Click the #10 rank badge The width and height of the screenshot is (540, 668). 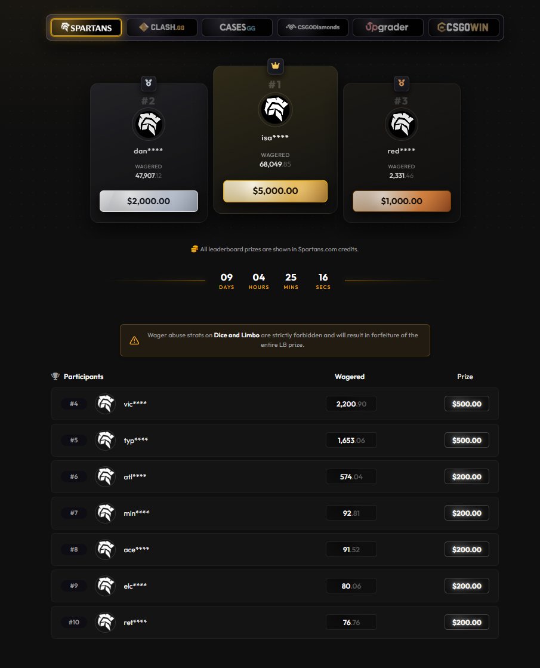pos(74,623)
